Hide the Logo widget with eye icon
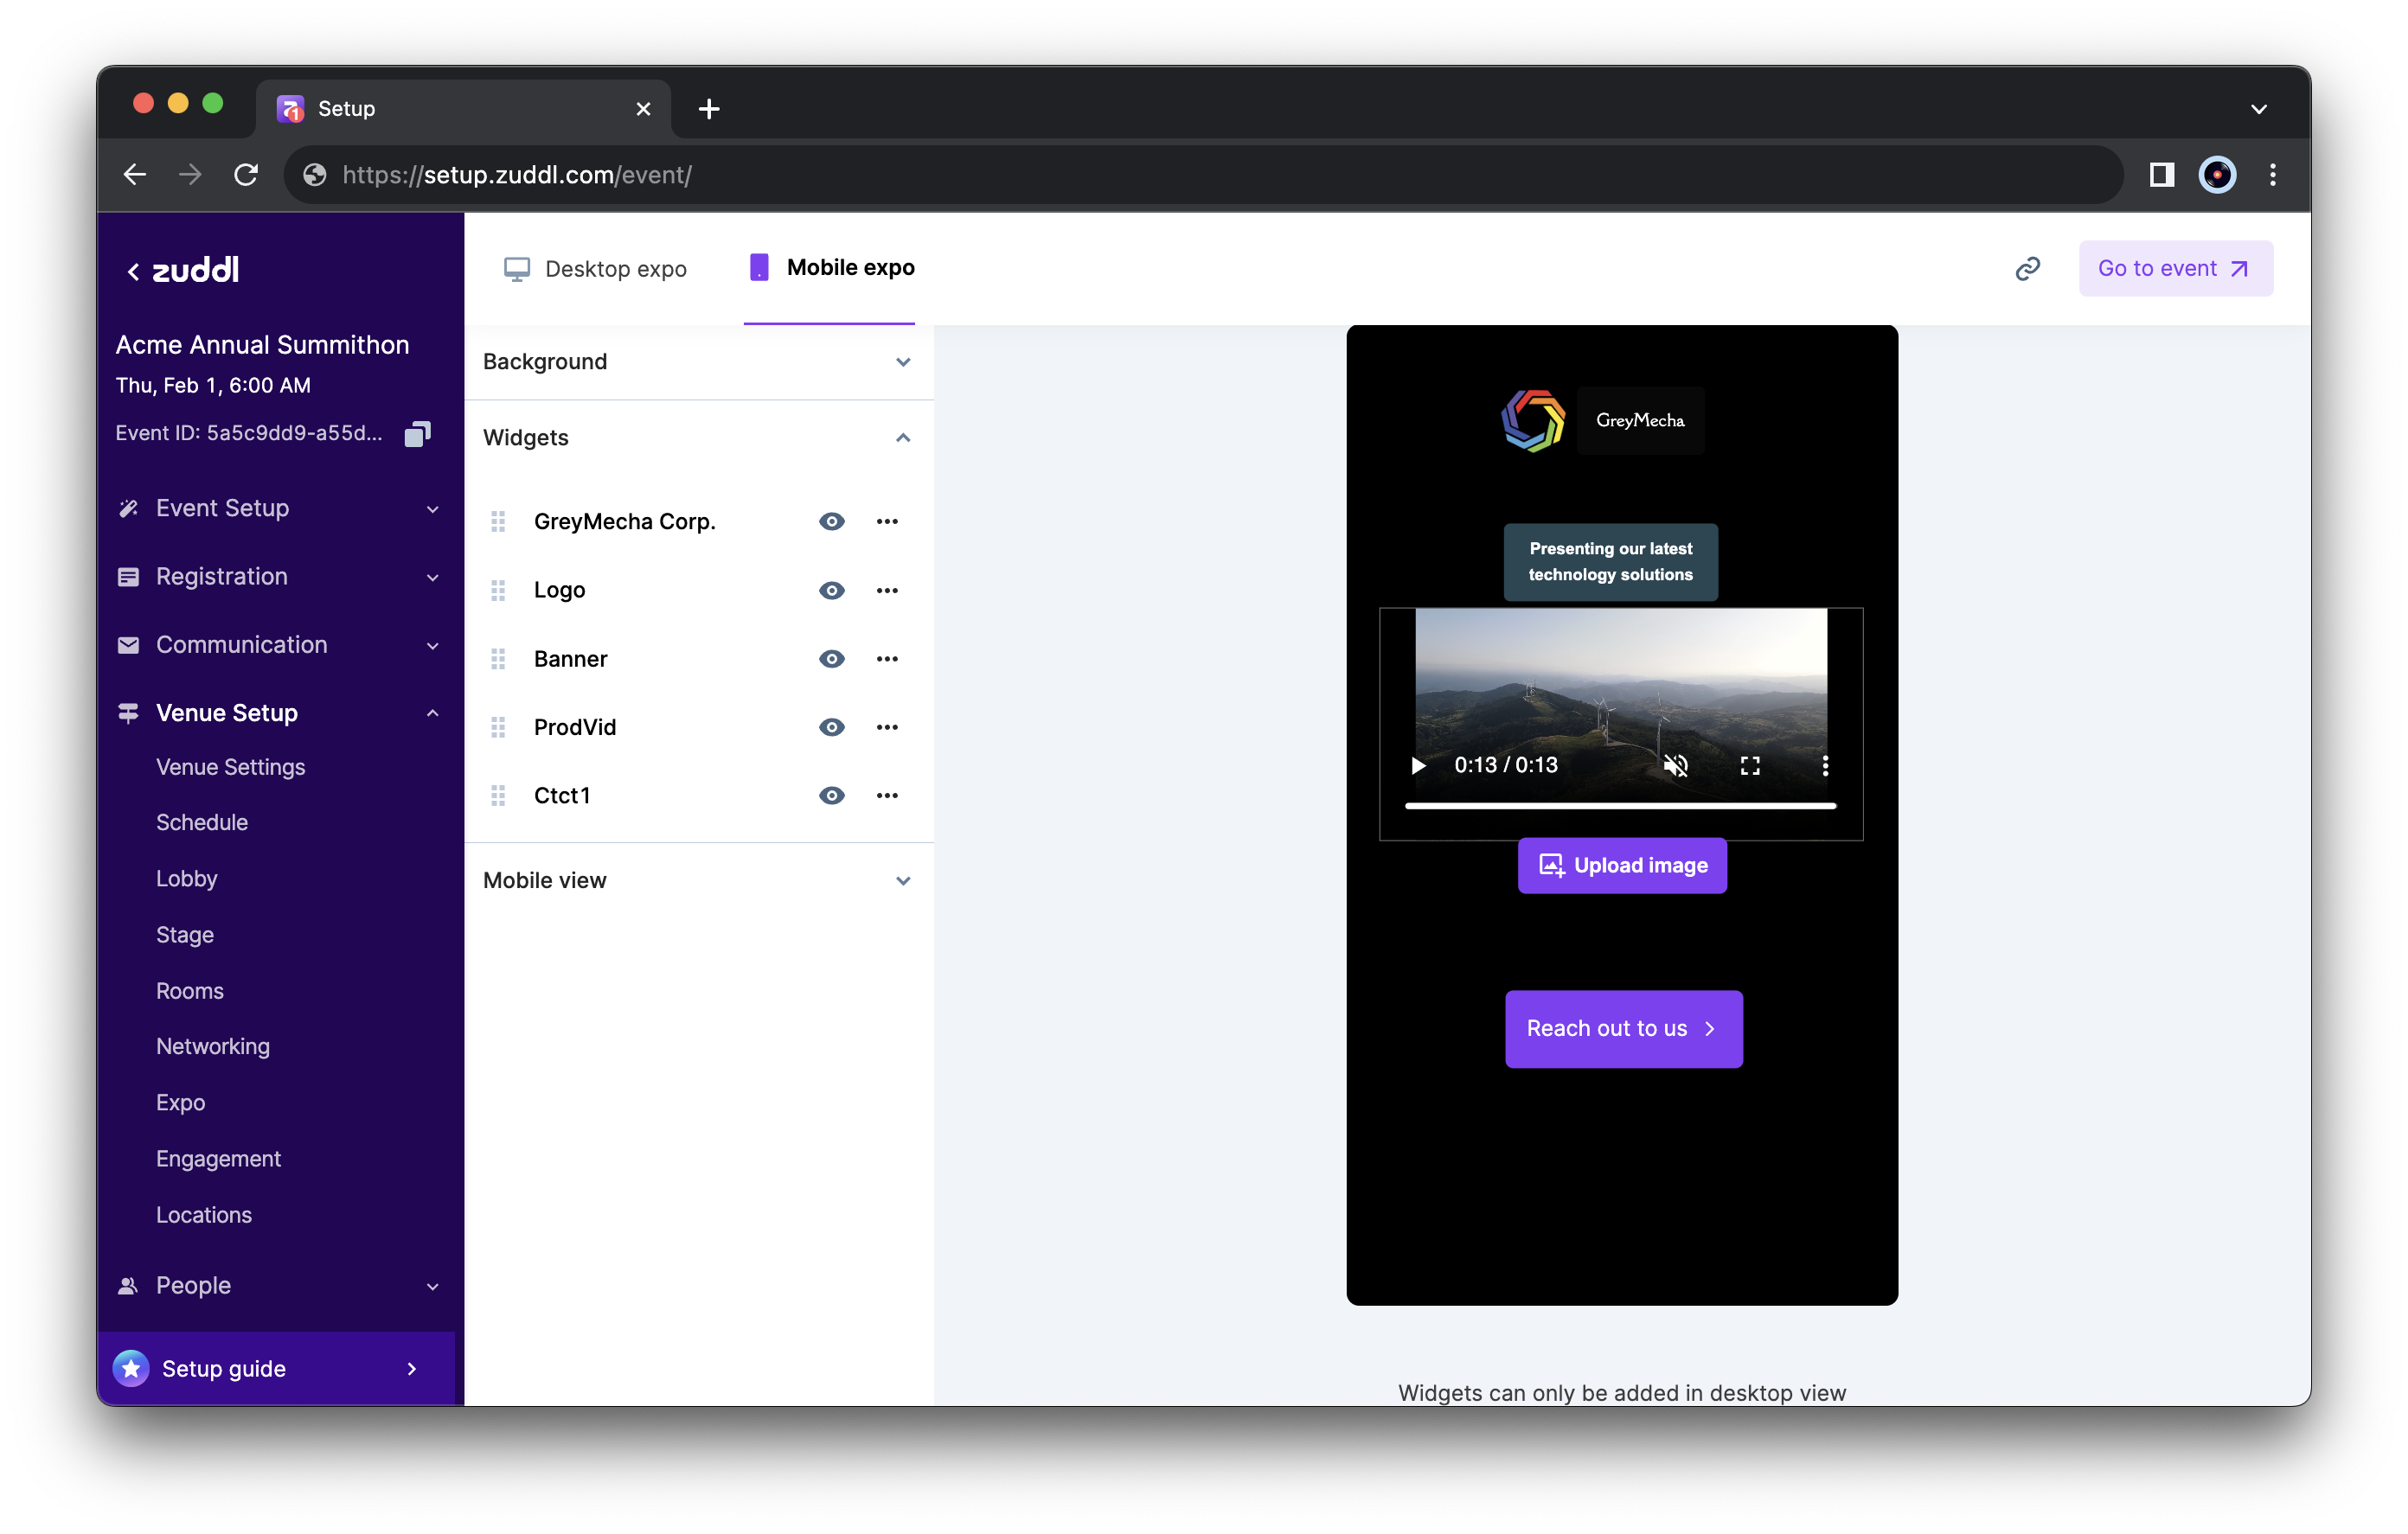 coord(831,590)
